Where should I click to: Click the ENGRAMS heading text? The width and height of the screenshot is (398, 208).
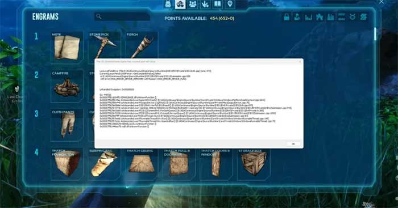45,16
